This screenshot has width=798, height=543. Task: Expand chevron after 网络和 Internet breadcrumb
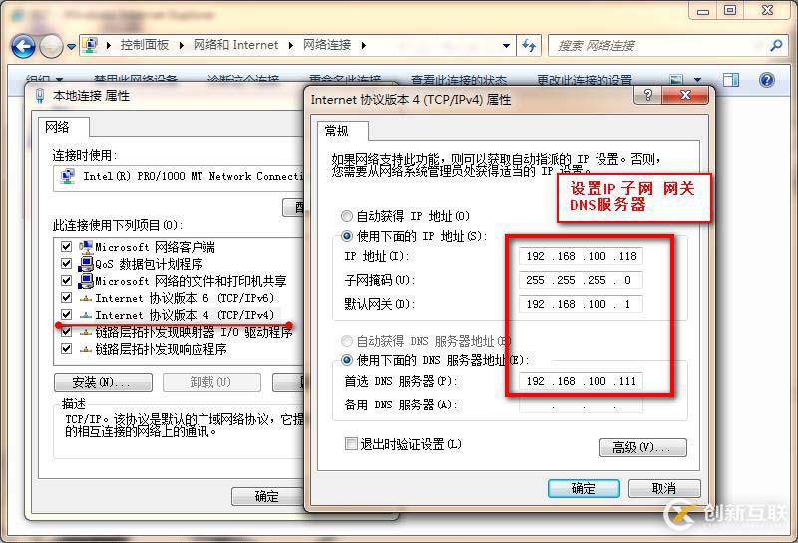[291, 45]
